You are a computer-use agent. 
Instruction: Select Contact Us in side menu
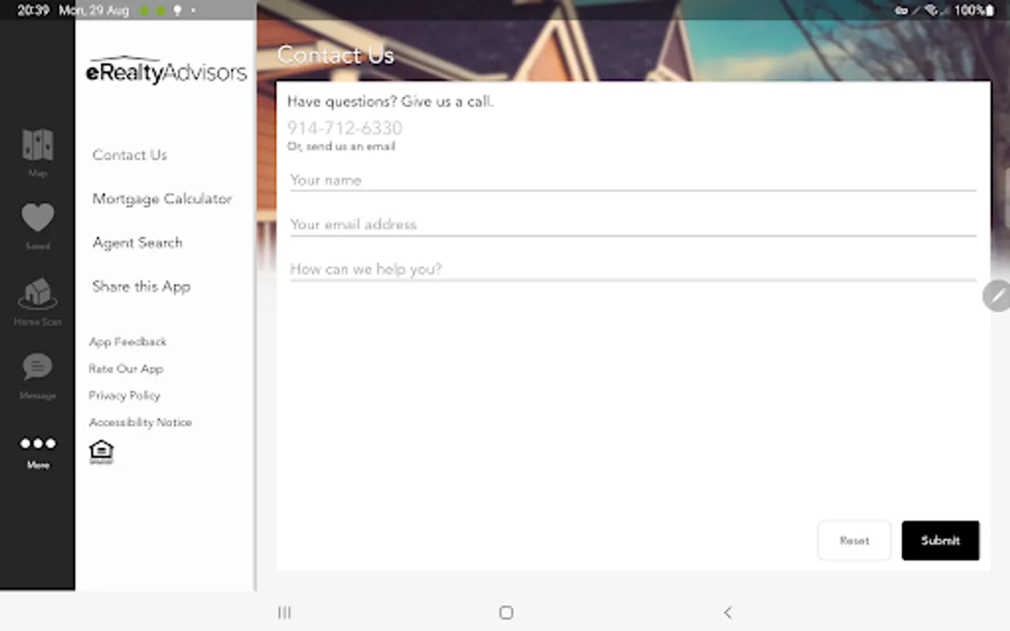130,155
